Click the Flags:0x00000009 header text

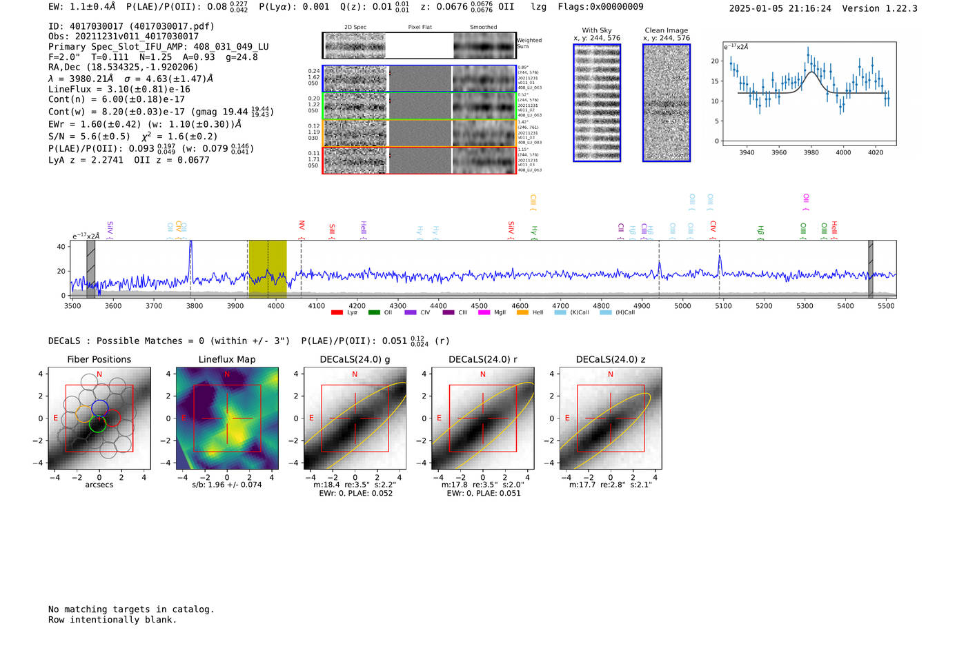pyautogui.click(x=600, y=7)
